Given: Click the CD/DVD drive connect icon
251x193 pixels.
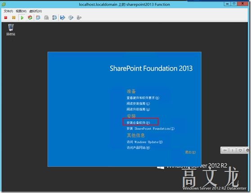Looking at the screenshot, I should [x=71, y=18].
